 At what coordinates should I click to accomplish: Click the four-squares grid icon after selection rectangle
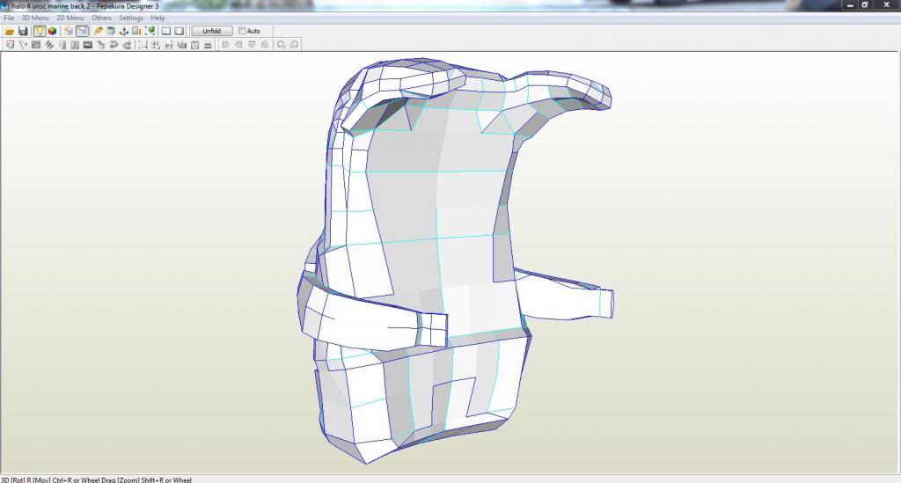[x=156, y=45]
